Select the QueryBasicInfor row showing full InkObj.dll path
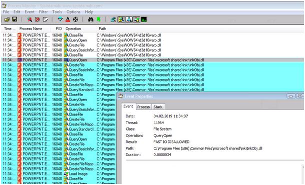This screenshot has width=305, height=185. 152,70
